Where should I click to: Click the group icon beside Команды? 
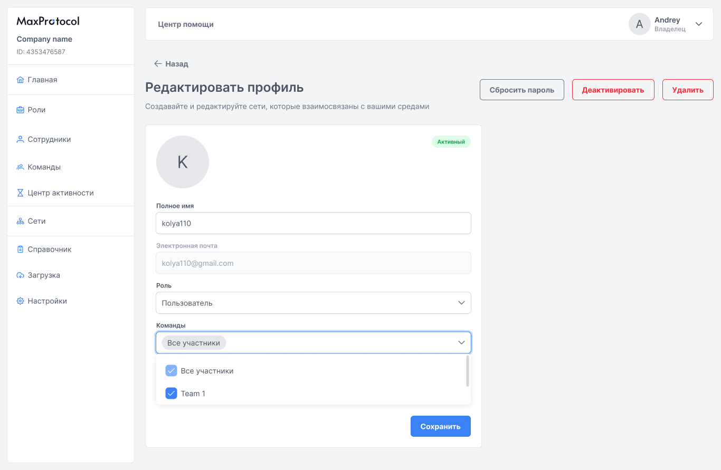(21, 167)
